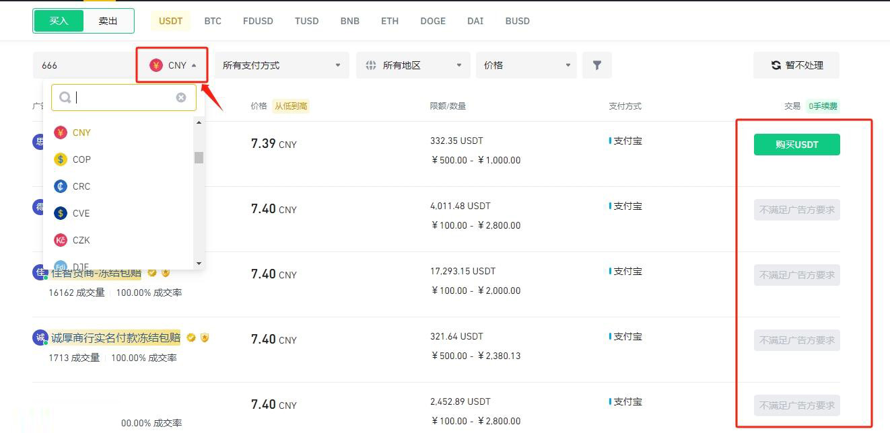Viewport: 890px width, 433px height.
Task: Open the 价格 dropdown
Action: 526,65
